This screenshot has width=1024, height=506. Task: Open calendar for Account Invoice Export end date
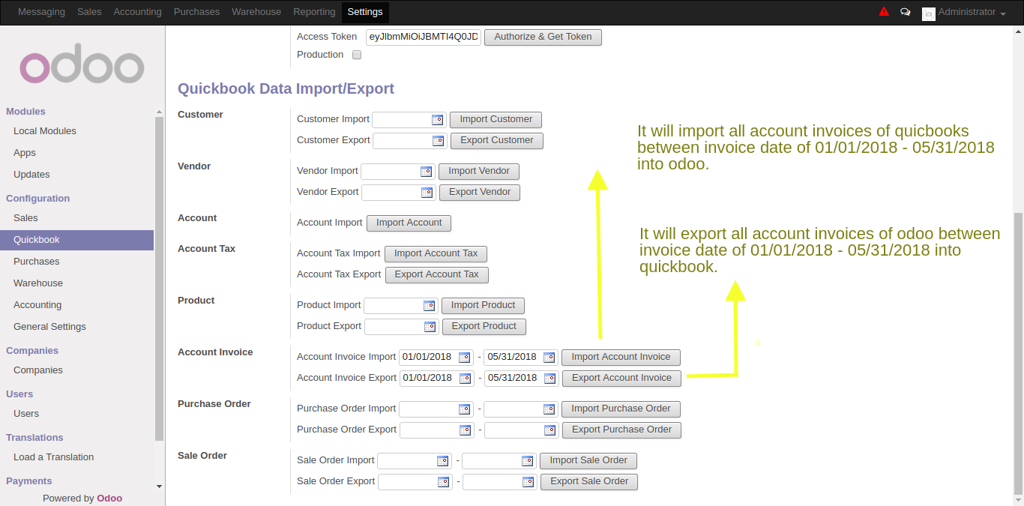pos(549,379)
